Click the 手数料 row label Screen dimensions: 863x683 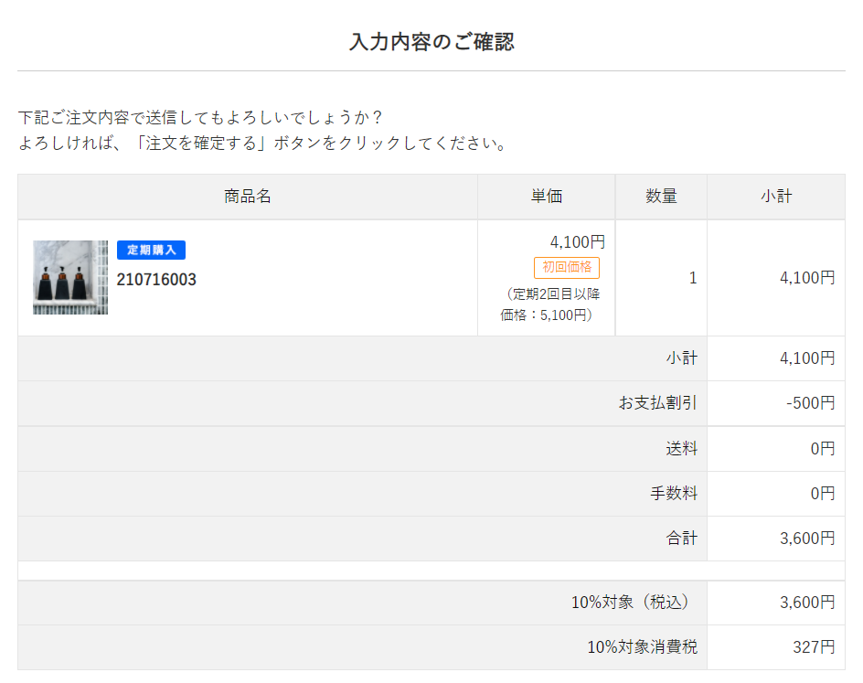674,494
